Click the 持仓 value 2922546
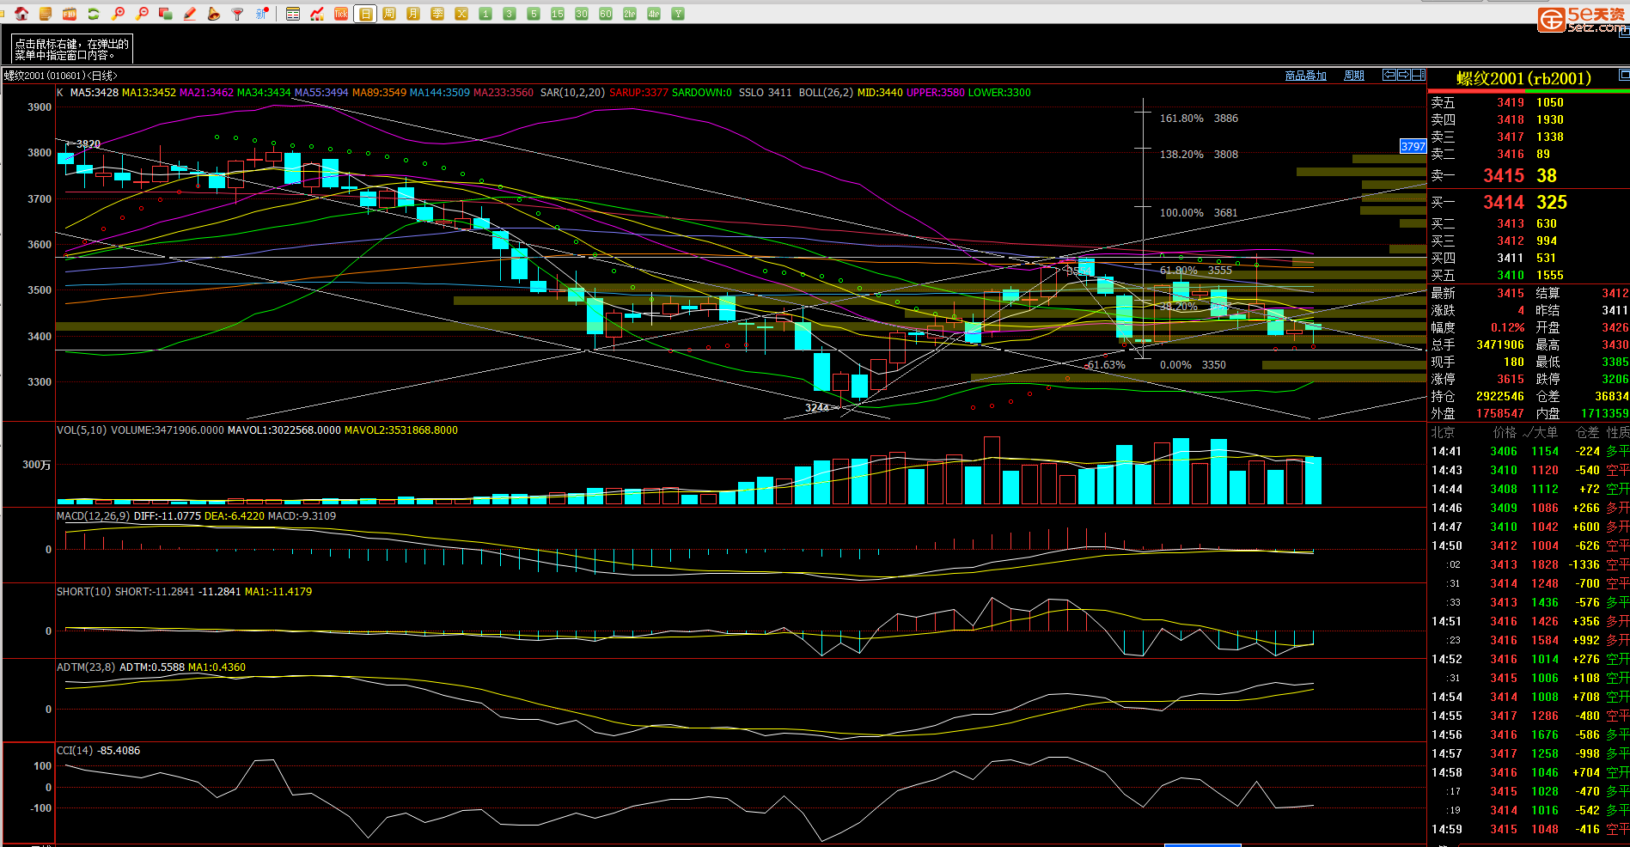Screen dimensions: 1630x847 [1500, 396]
